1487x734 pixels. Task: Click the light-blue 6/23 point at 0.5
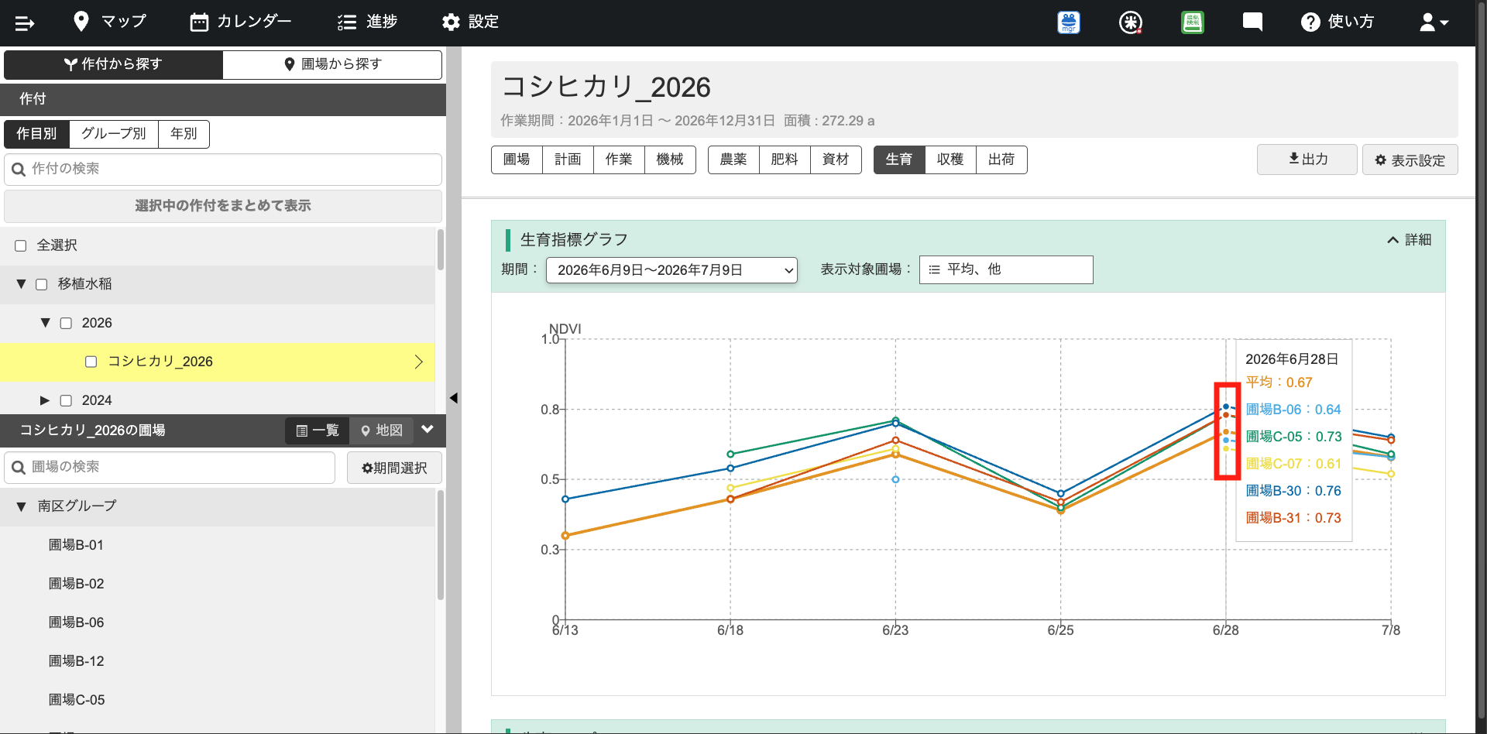[895, 479]
